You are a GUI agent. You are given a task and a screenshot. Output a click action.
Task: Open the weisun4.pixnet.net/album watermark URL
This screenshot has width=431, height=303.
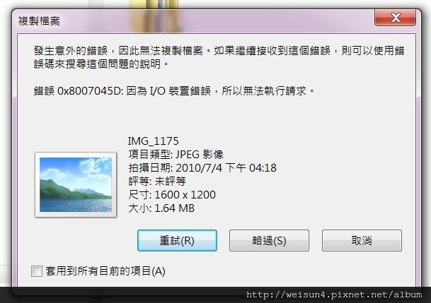[x=334, y=295]
